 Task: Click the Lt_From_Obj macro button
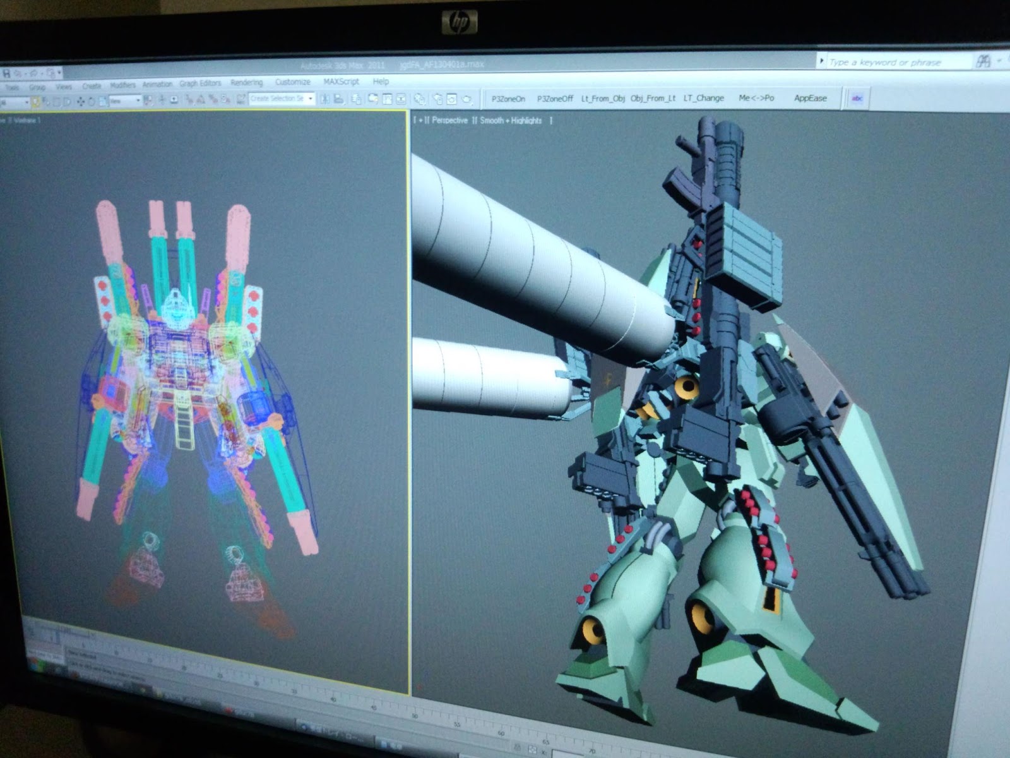pos(603,98)
